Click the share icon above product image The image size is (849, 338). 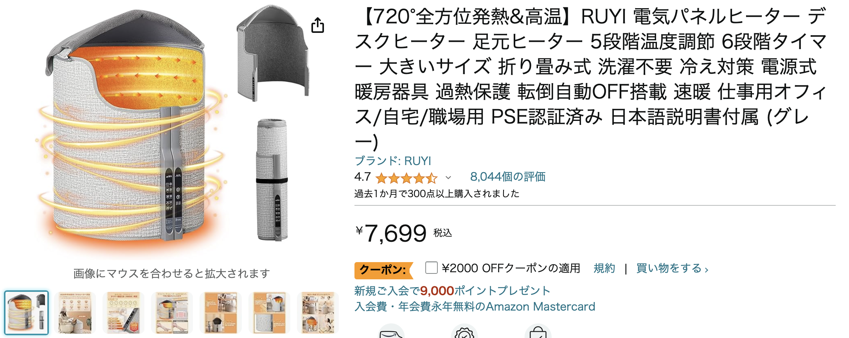[x=318, y=25]
